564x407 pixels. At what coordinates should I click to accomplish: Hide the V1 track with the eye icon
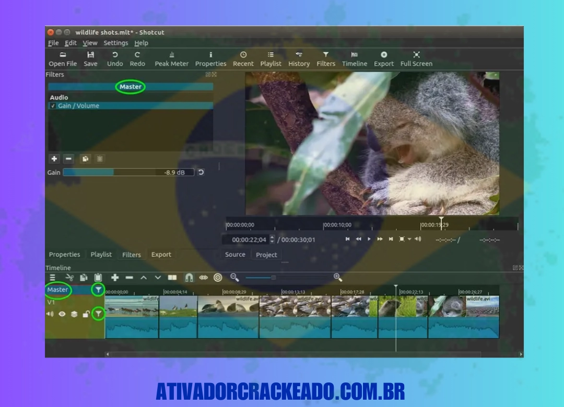click(62, 314)
